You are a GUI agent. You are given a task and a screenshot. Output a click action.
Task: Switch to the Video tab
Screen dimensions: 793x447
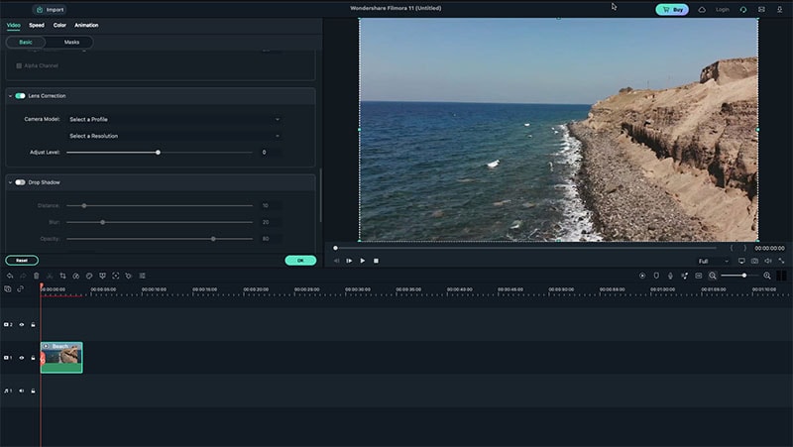pos(14,25)
